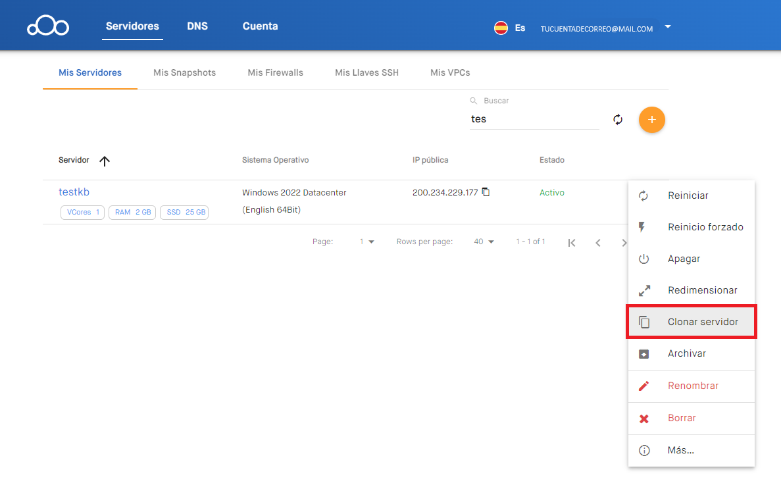Switch to the Mis Snapshots tab
Image resolution: width=781 pixels, height=489 pixels.
point(184,72)
